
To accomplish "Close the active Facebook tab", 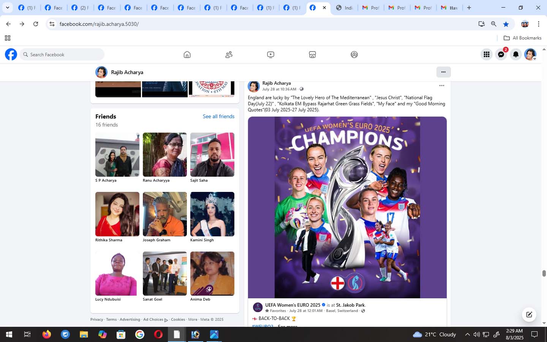I will point(324,8).
